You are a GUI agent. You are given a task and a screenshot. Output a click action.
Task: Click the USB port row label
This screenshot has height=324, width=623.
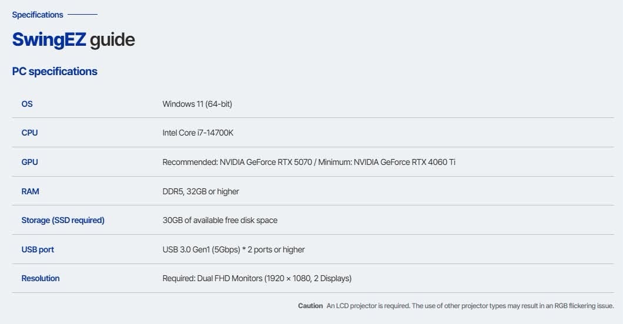point(38,250)
